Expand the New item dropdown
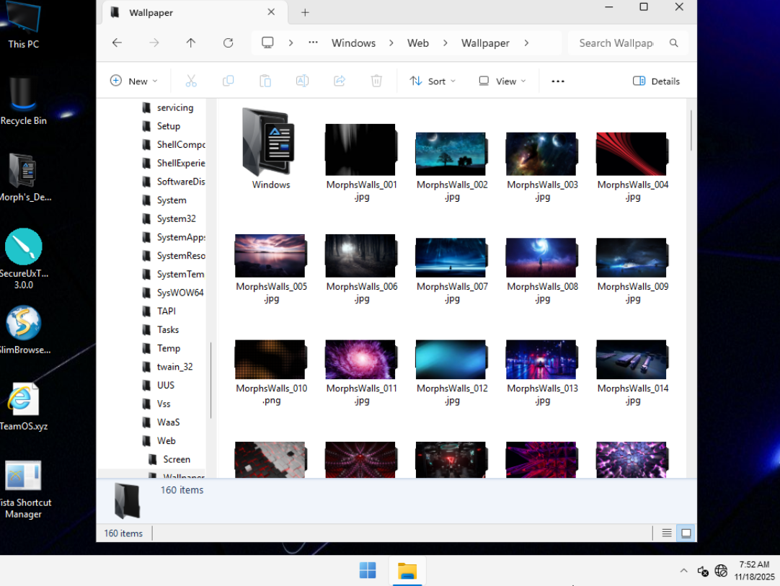Screen dimensions: 780x586 coord(134,81)
